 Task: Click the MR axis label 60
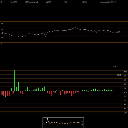point(125,80)
